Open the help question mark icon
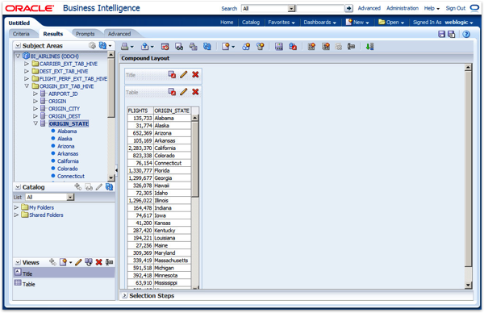The image size is (484, 313). (466, 34)
